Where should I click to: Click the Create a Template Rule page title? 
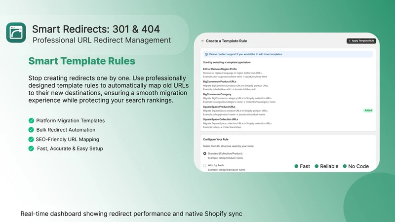[x=227, y=41]
